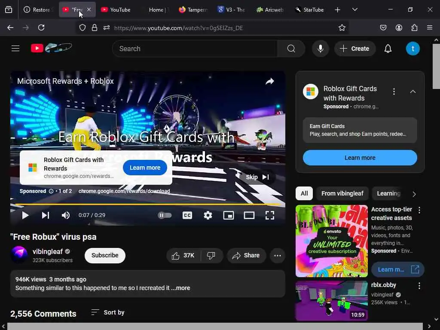Open the Pocket save icon

coord(383,27)
